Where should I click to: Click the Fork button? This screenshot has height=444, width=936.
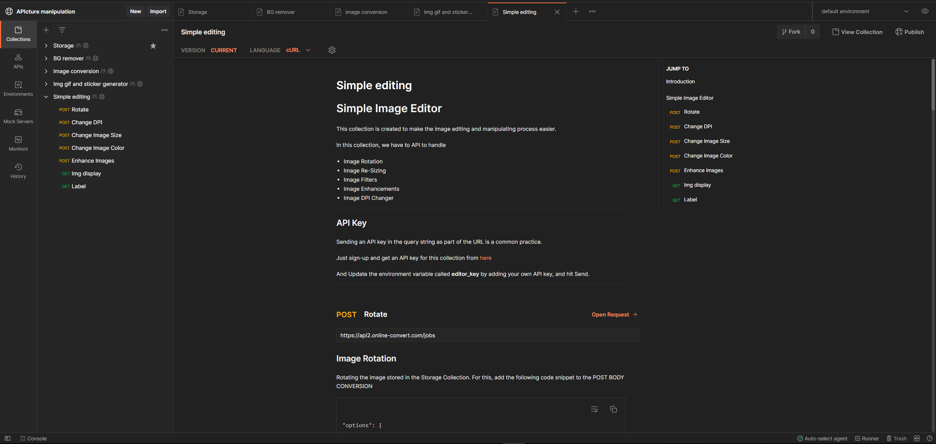tap(791, 32)
